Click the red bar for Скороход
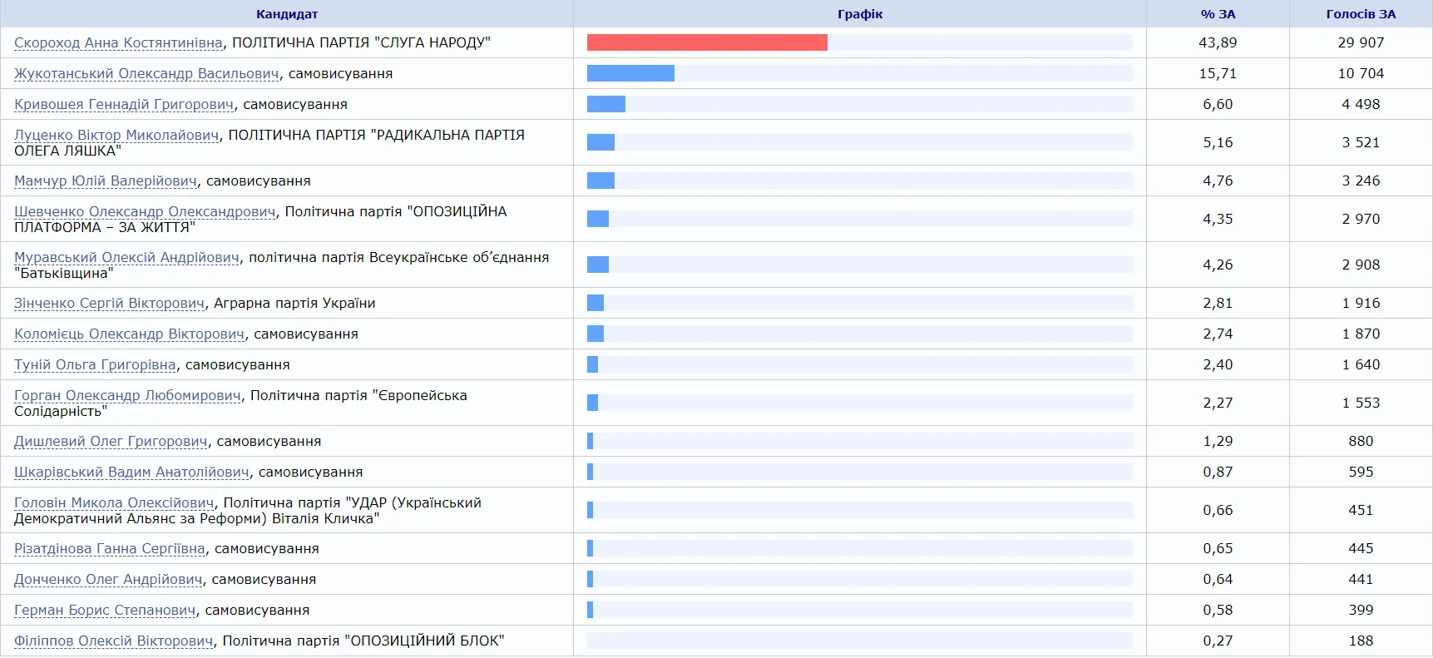This screenshot has width=1433, height=658. coord(707,42)
